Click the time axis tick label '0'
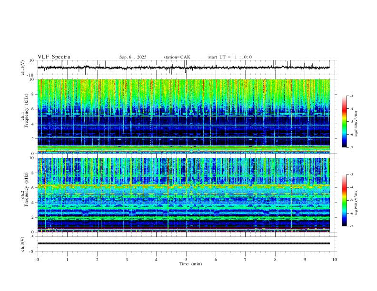 pos(38,260)
